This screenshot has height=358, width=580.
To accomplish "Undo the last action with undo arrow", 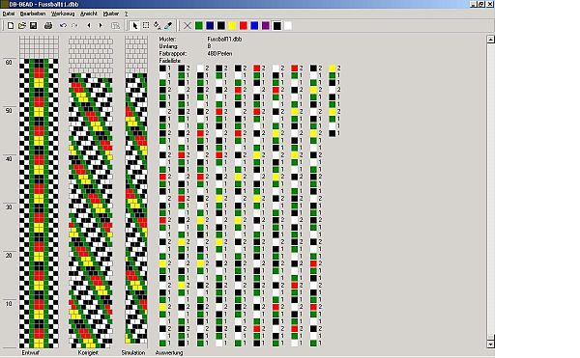I will click(63, 25).
